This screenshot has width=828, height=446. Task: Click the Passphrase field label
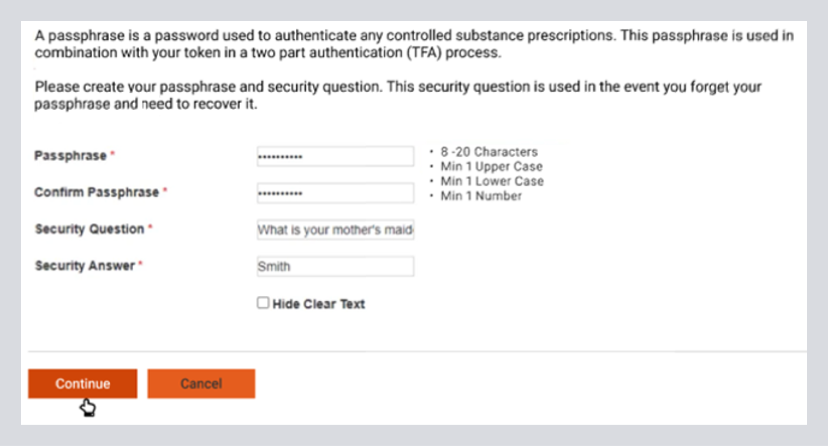[71, 156]
